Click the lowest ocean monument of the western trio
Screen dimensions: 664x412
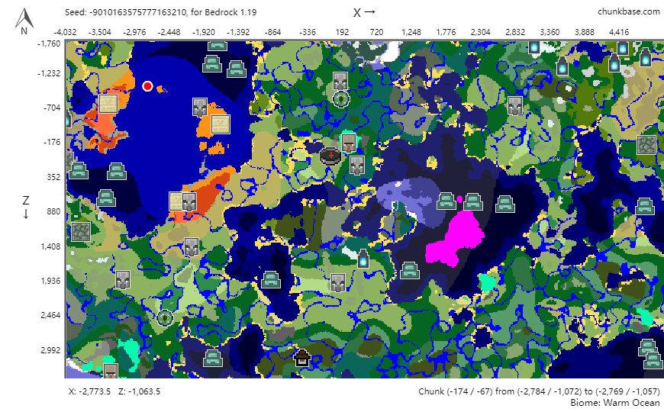point(106,198)
